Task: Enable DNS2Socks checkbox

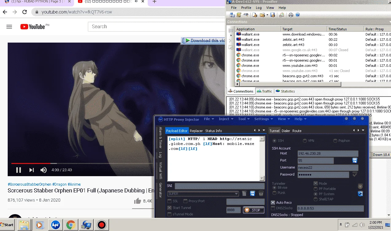Action: (x=273, y=208)
